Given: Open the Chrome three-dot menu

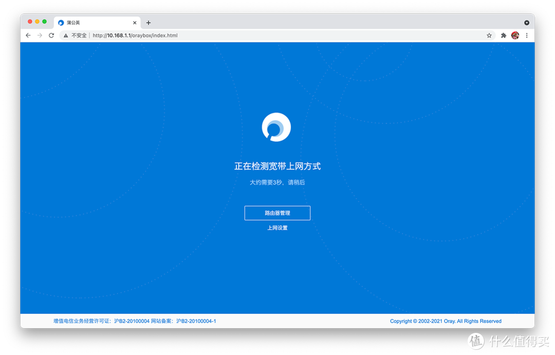Looking at the screenshot, I should [527, 35].
